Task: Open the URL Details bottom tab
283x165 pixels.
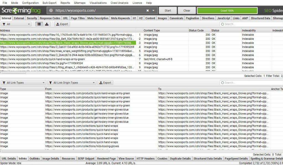Action: pos(9,158)
